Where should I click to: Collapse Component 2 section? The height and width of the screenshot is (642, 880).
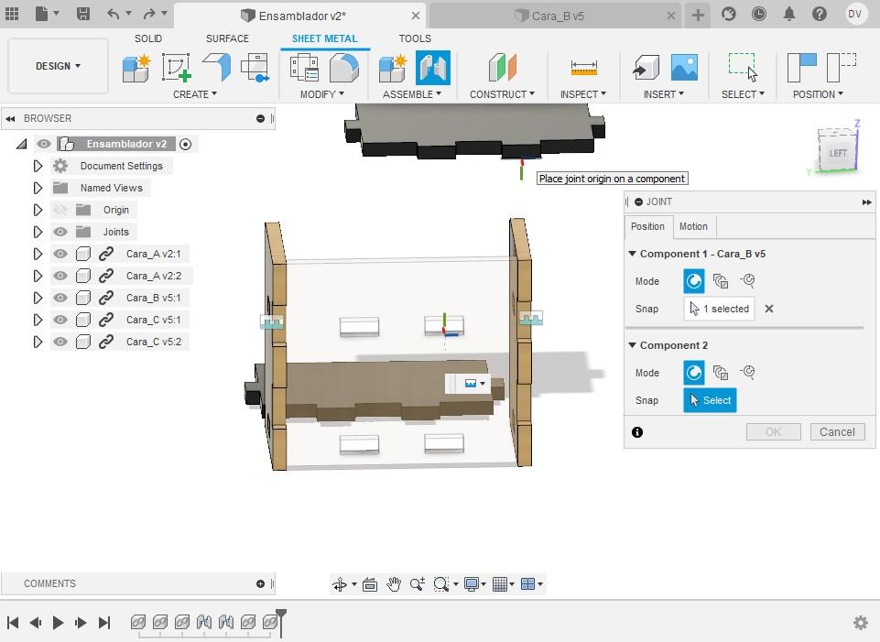[x=633, y=345]
